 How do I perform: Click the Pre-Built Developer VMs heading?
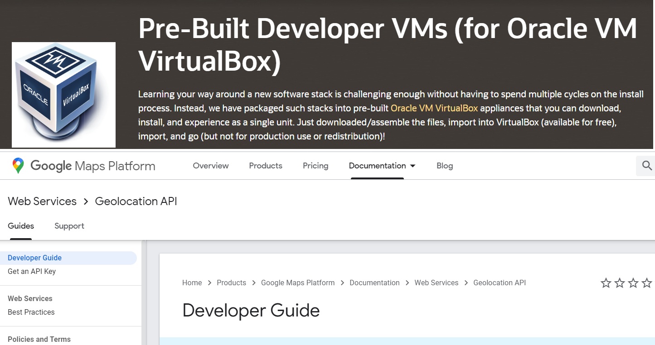click(x=388, y=44)
